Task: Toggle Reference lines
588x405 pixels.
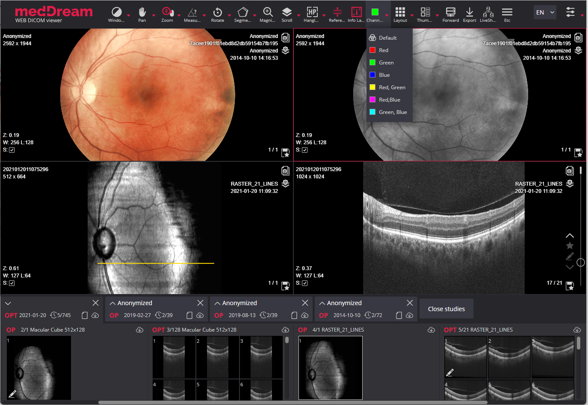Action: click(337, 14)
